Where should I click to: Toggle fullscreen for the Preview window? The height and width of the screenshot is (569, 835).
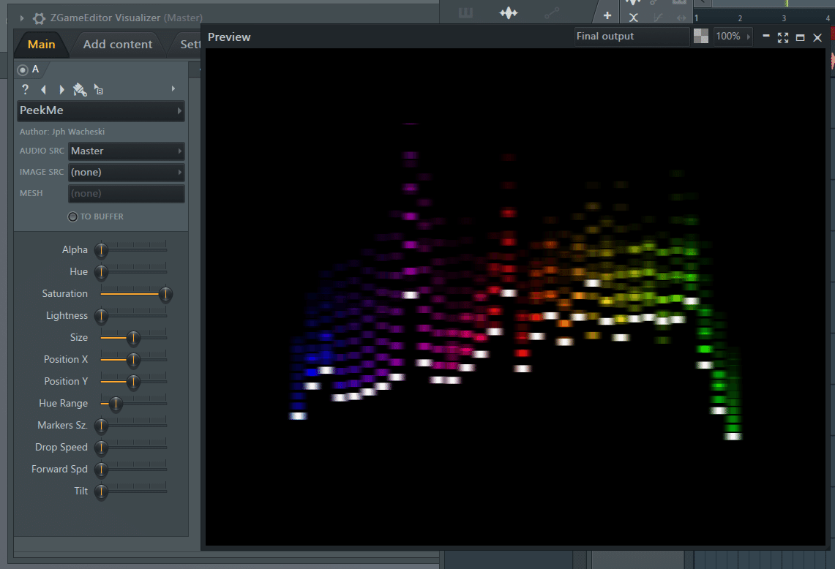pos(783,37)
